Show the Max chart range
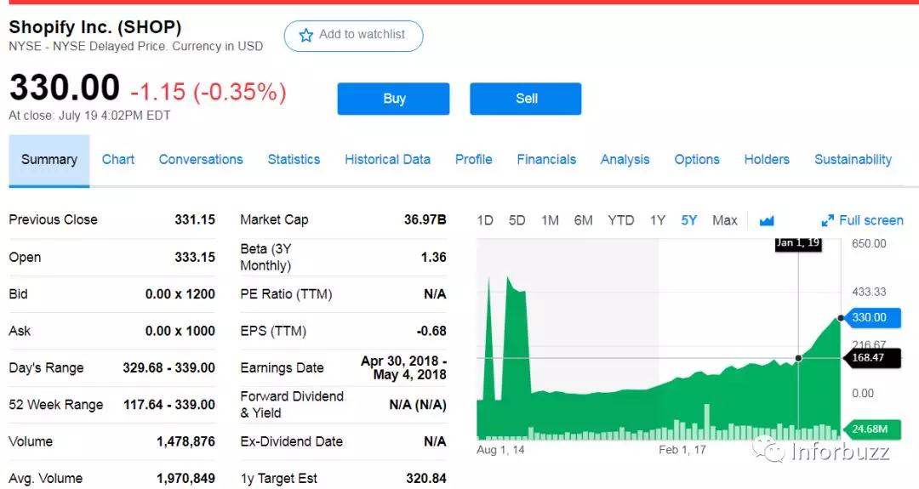Screen dimensions: 919x489 pyautogui.click(x=724, y=220)
